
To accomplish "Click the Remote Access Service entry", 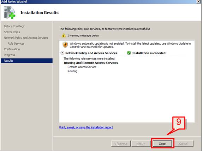I will [82, 67].
